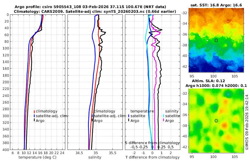Click the black Argo legend marker in temperature plot
This screenshot has width=250, height=161.
(34, 120)
